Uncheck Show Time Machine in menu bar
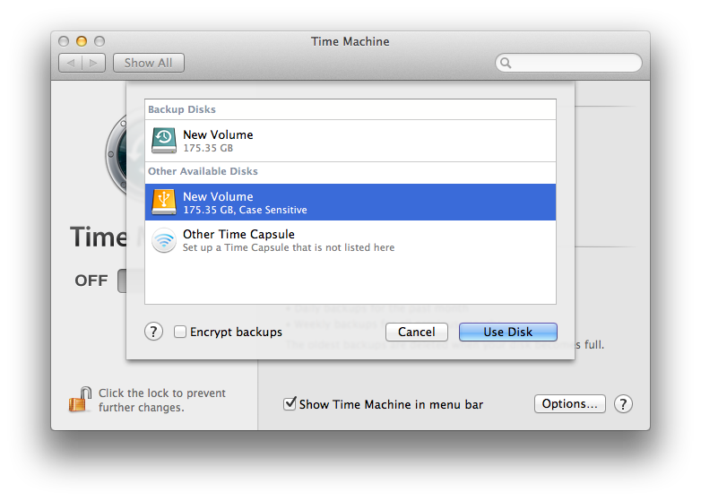The image size is (701, 501). pos(290,403)
